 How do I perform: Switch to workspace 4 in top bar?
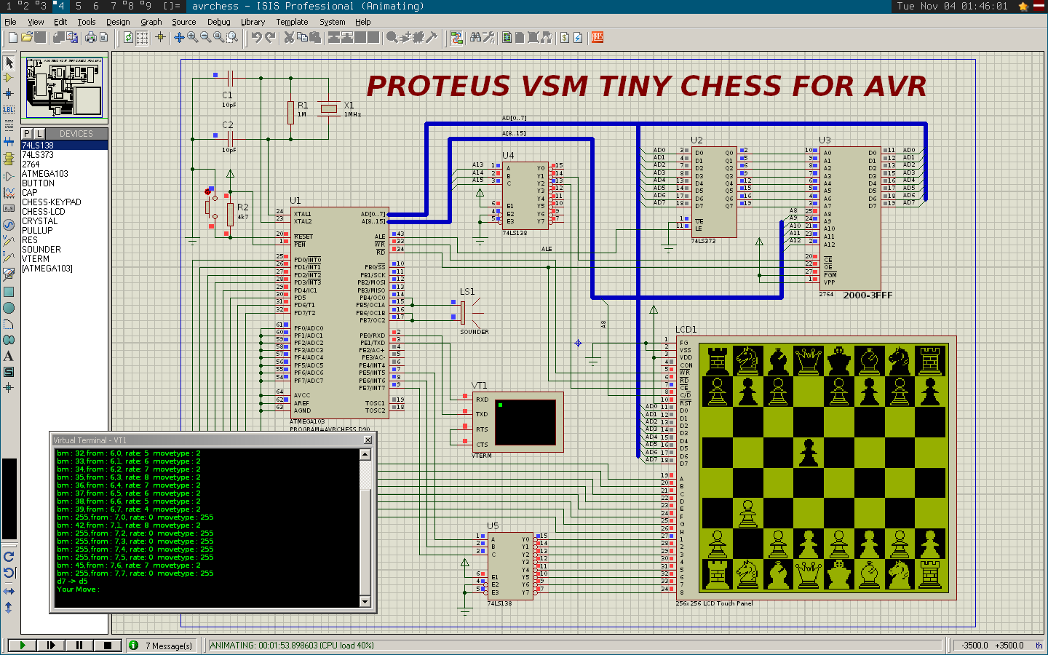[x=58, y=6]
